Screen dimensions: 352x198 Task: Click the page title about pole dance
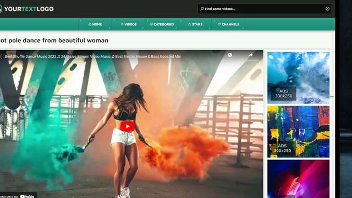pos(54,40)
